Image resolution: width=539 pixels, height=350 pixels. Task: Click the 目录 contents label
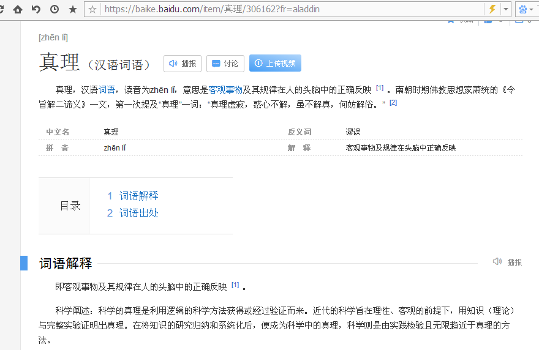click(70, 206)
